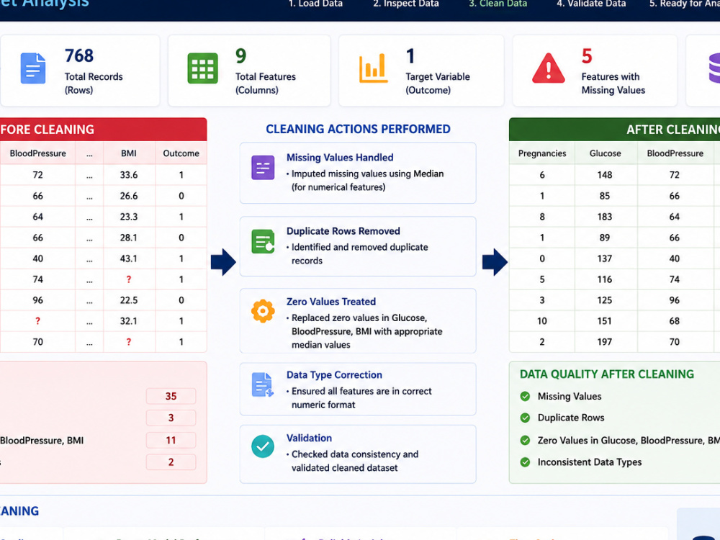
Task: Click the BMI value 22.5
Action: coord(129,300)
